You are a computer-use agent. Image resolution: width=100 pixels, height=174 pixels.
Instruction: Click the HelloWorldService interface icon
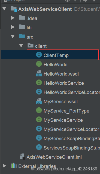pyautogui.click(x=39, y=82)
